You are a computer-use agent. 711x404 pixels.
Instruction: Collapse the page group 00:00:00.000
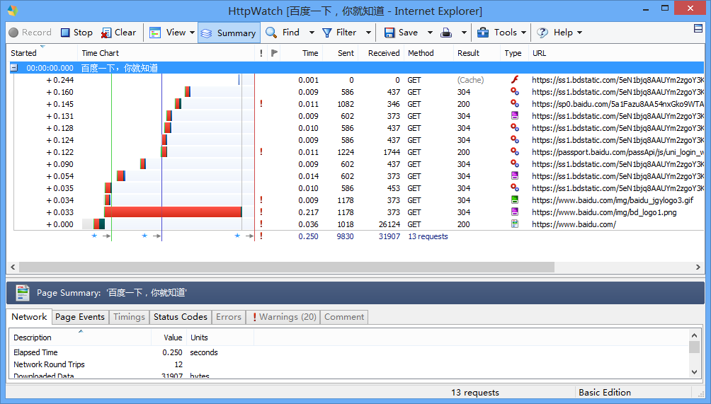click(14, 68)
